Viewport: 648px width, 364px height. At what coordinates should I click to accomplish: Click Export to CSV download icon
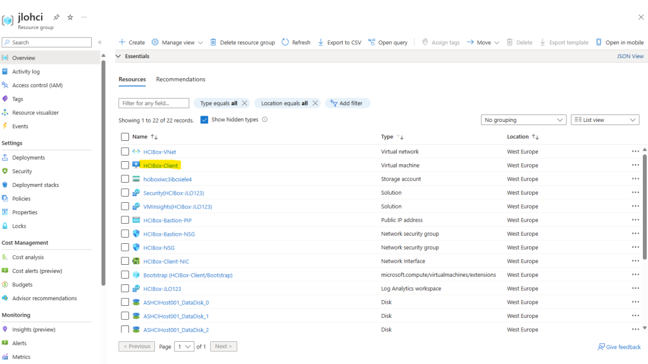321,42
